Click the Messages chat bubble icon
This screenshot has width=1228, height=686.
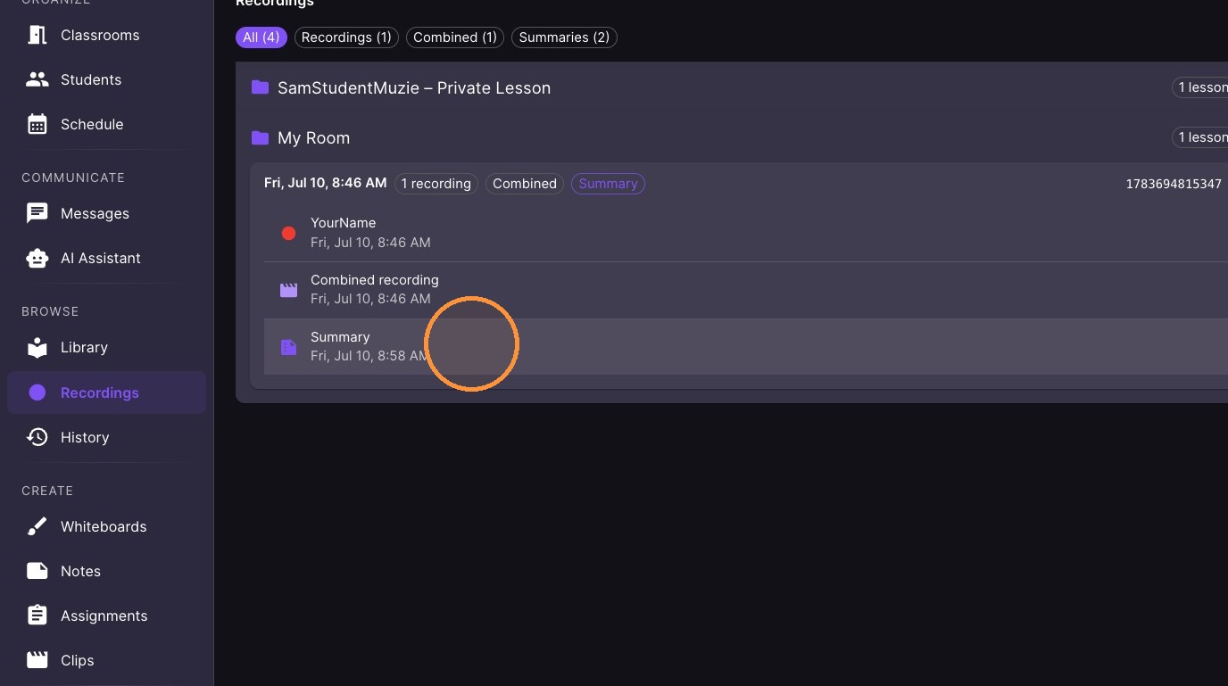[x=37, y=213]
